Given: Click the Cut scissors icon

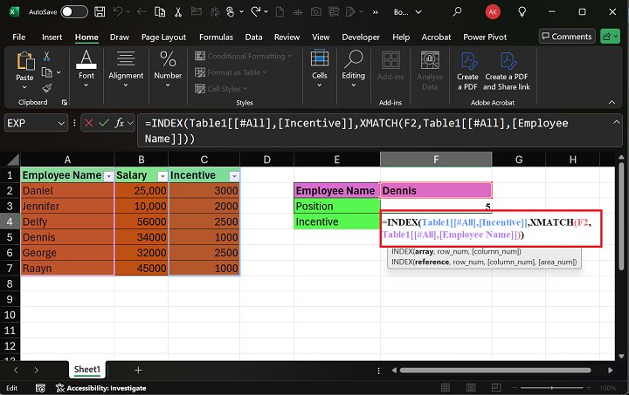Looking at the screenshot, I should coord(47,56).
